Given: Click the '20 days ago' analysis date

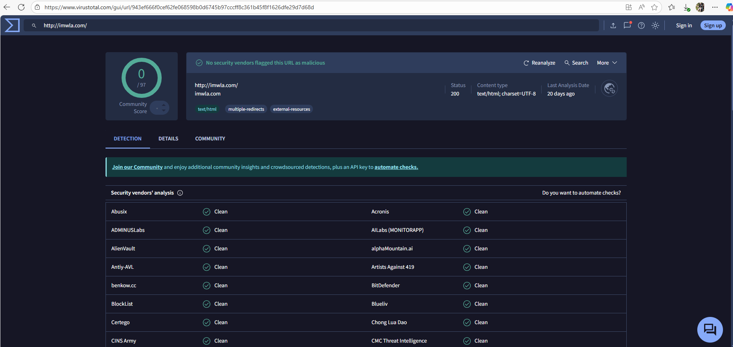Looking at the screenshot, I should [561, 94].
